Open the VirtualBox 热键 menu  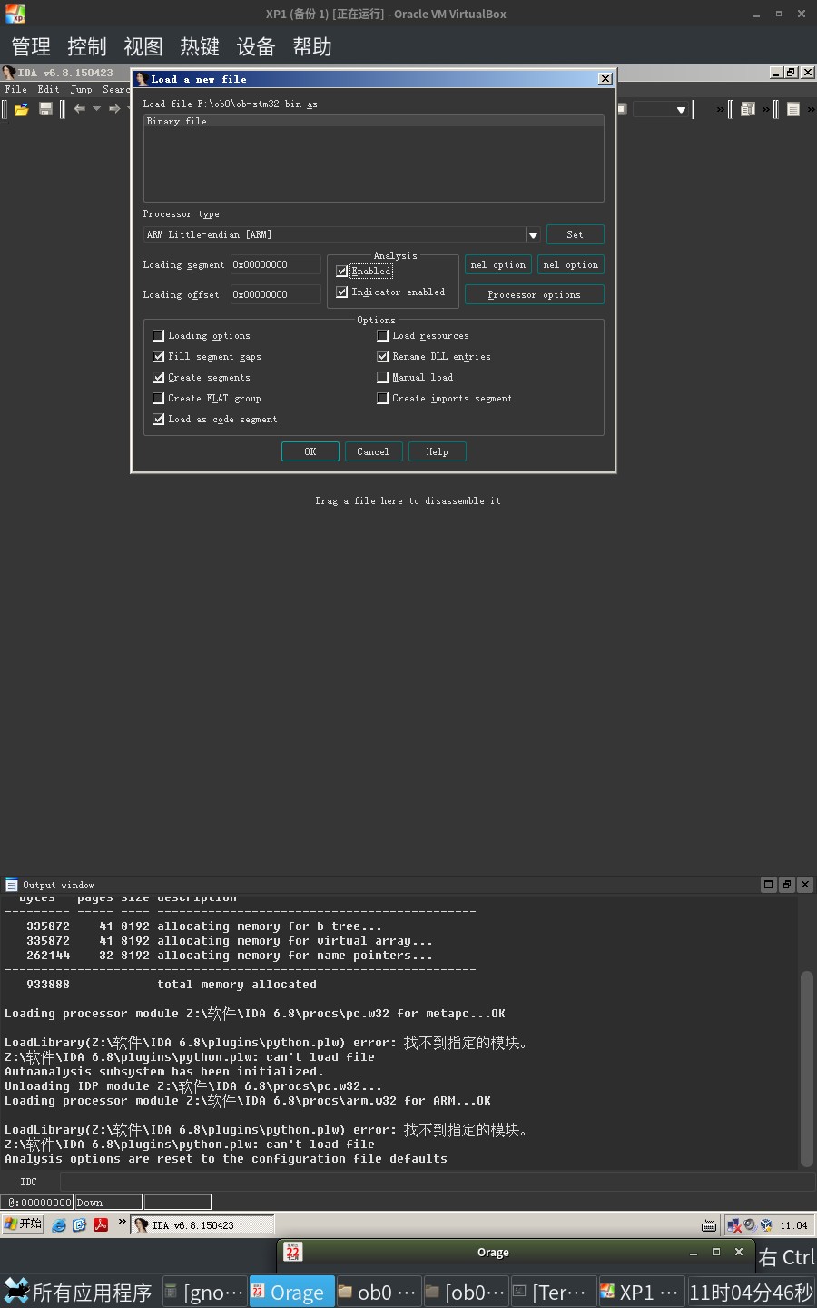200,46
